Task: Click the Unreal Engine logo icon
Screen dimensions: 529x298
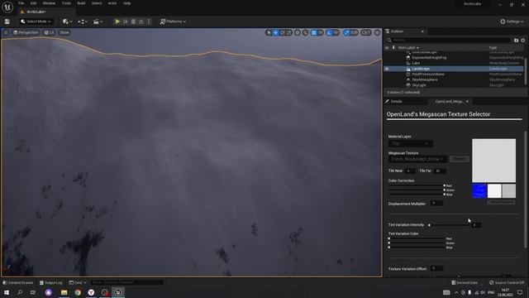Action: 7,7
